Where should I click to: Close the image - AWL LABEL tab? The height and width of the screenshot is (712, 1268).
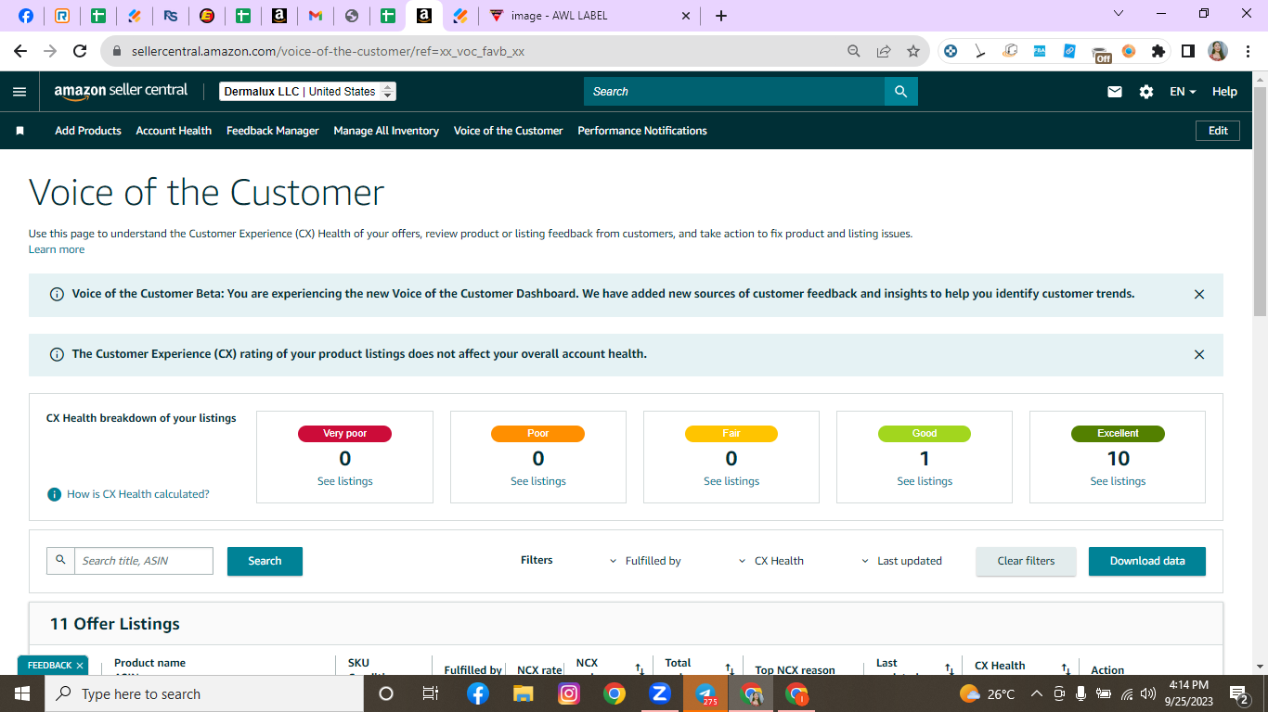[x=686, y=16]
